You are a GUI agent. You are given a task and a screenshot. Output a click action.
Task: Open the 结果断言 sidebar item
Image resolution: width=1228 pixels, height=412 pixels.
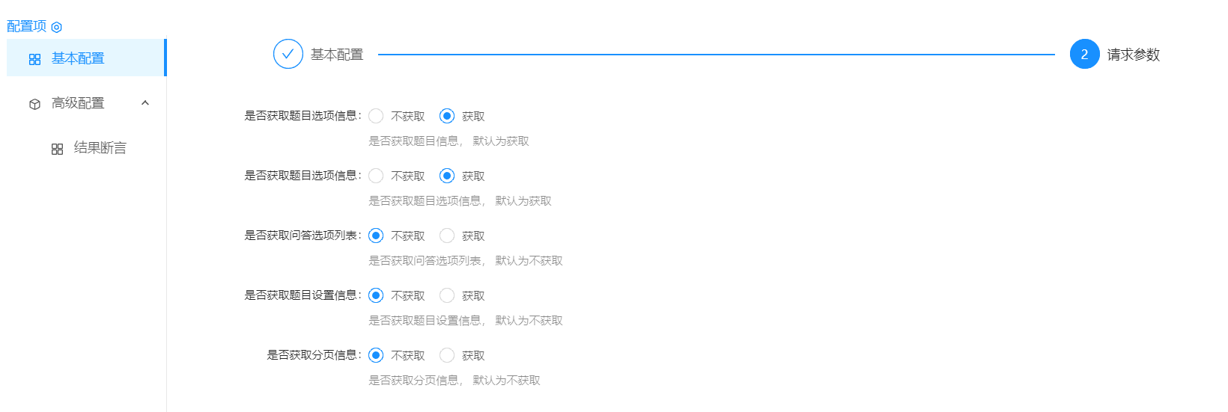pos(100,148)
